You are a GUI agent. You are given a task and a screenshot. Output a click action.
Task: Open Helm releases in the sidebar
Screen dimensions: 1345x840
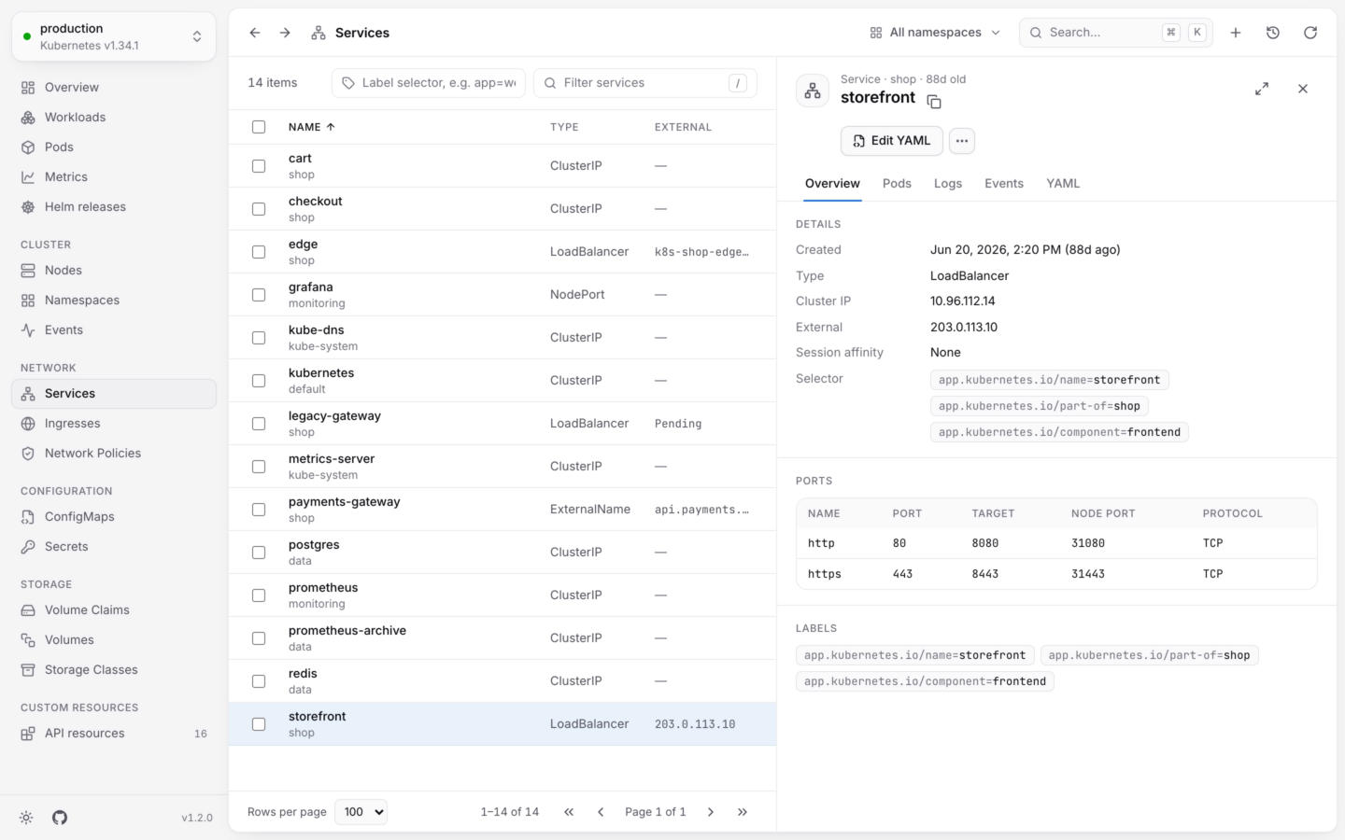(x=114, y=207)
